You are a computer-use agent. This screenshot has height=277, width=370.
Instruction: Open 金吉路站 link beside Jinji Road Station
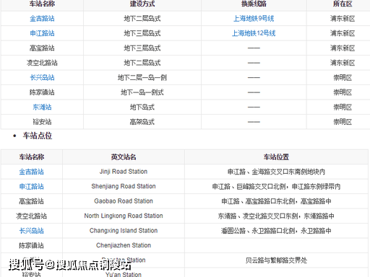click(x=32, y=172)
